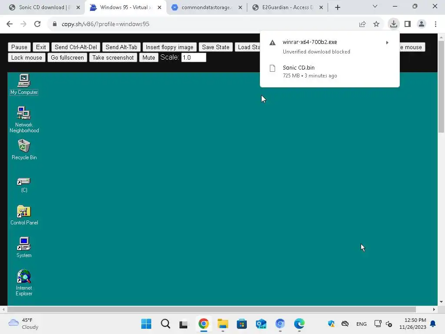Close the E2Guardian tab
This screenshot has height=334, width=445.
321,7
